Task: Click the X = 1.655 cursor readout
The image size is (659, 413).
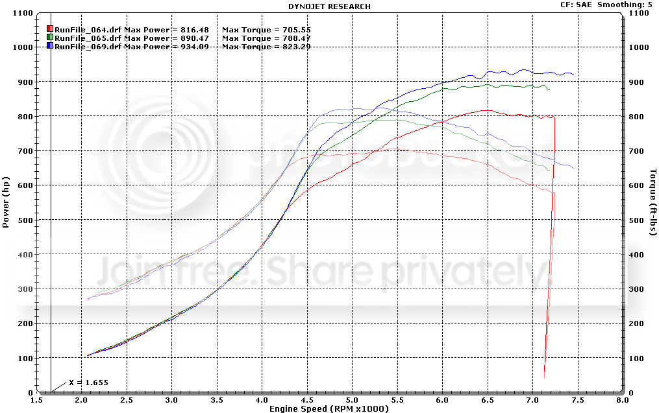Action: tap(89, 383)
